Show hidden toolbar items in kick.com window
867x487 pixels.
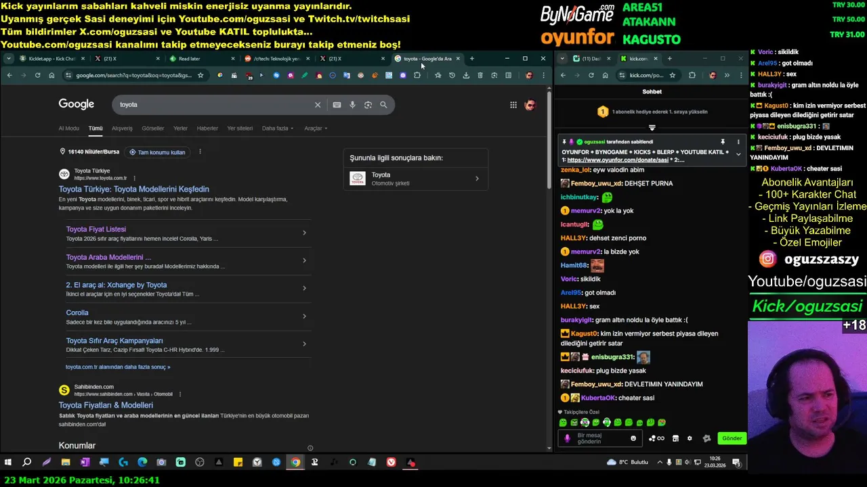pyautogui.click(x=727, y=75)
